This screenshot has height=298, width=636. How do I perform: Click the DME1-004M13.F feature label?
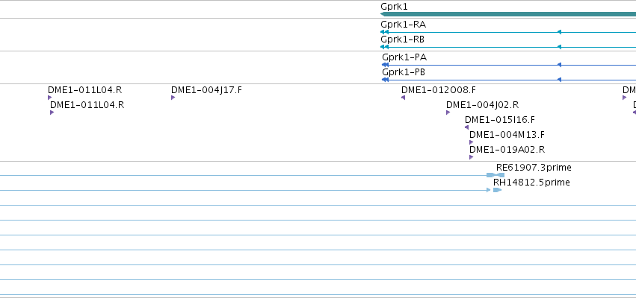(507, 135)
